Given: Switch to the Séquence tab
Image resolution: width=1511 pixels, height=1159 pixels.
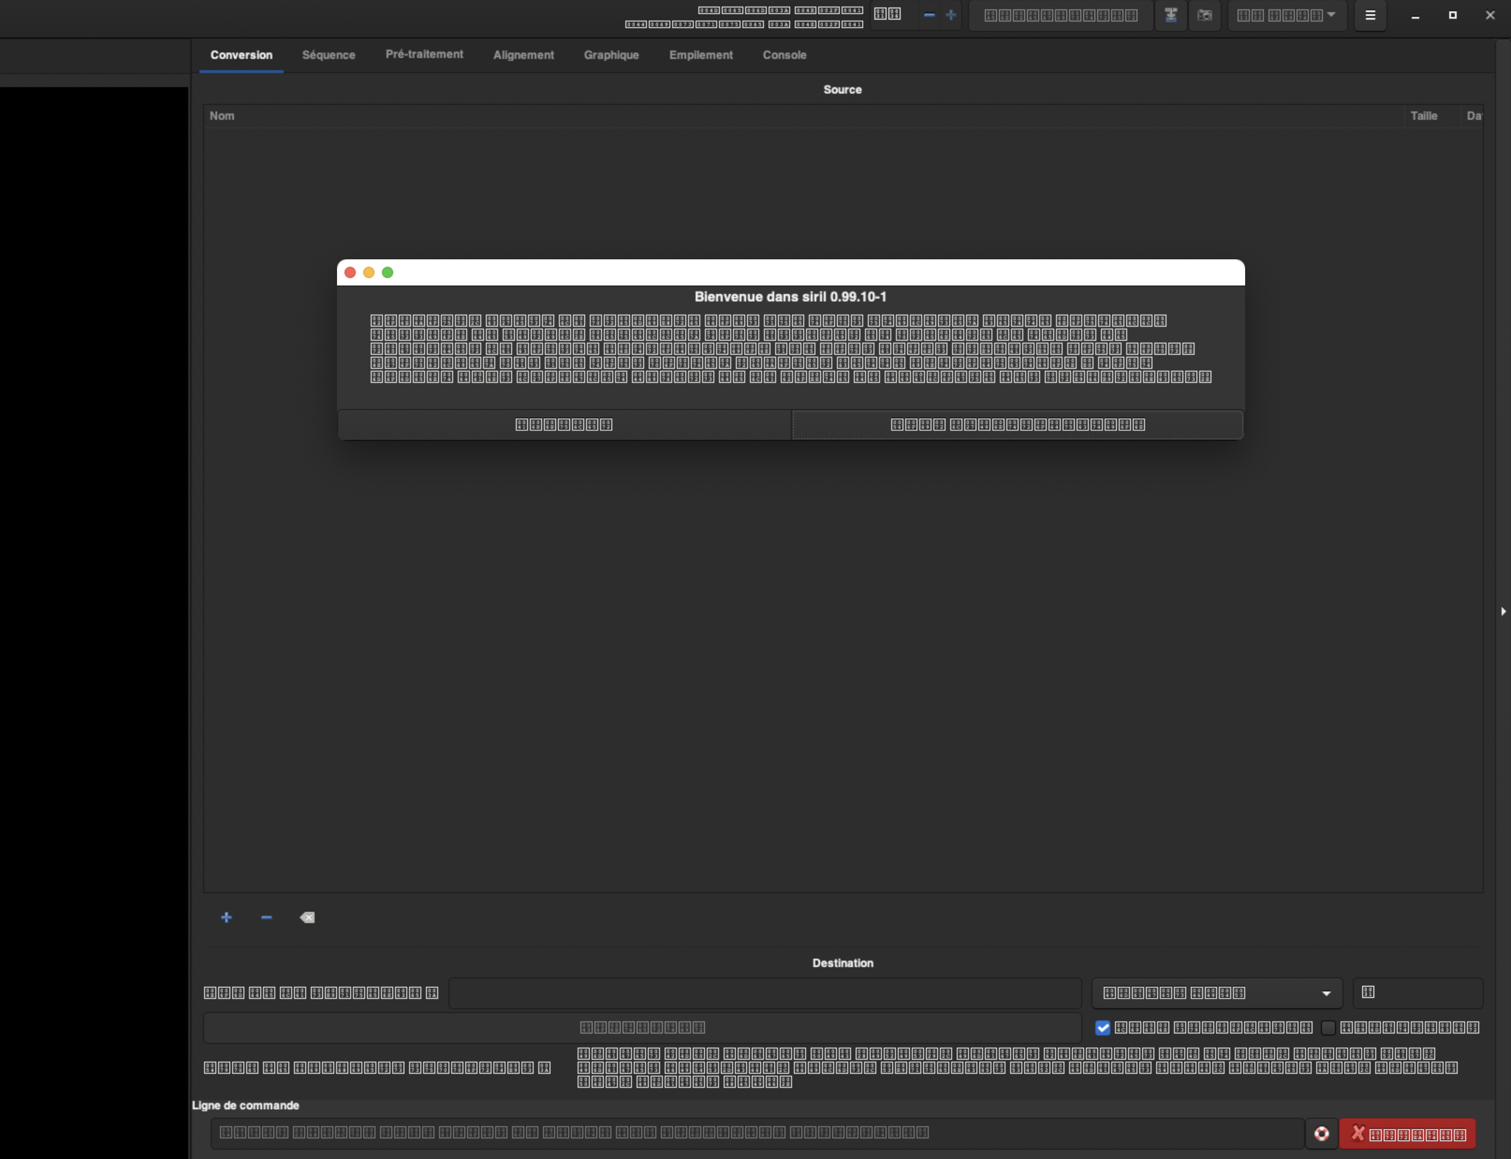Looking at the screenshot, I should [x=329, y=55].
